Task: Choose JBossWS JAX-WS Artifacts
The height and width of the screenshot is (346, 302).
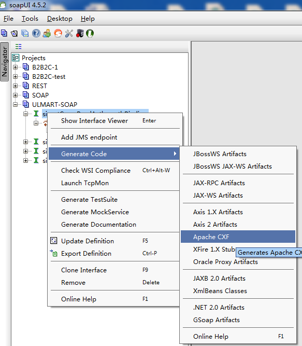Action: click(238, 167)
